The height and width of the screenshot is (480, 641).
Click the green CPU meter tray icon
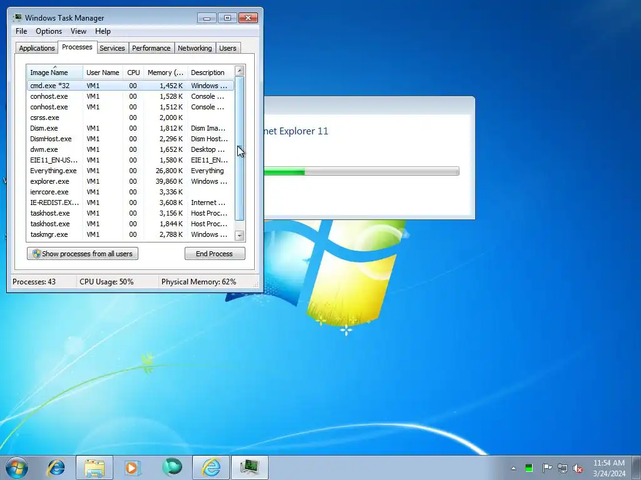(x=528, y=467)
